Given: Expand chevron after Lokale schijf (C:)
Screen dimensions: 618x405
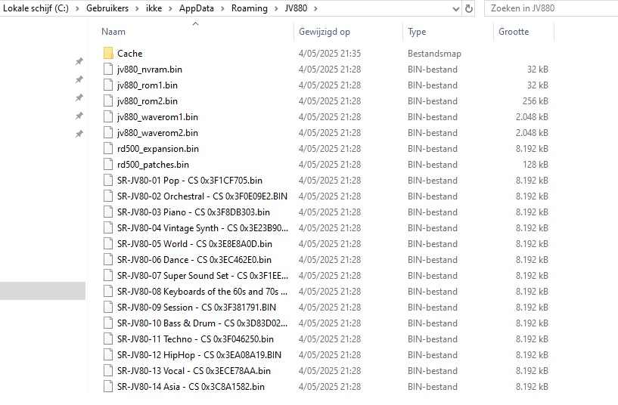Looking at the screenshot, I should click(x=78, y=8).
